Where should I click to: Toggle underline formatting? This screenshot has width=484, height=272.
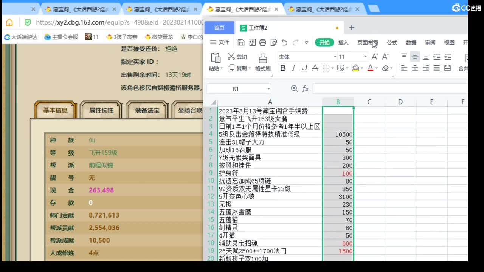click(304, 68)
